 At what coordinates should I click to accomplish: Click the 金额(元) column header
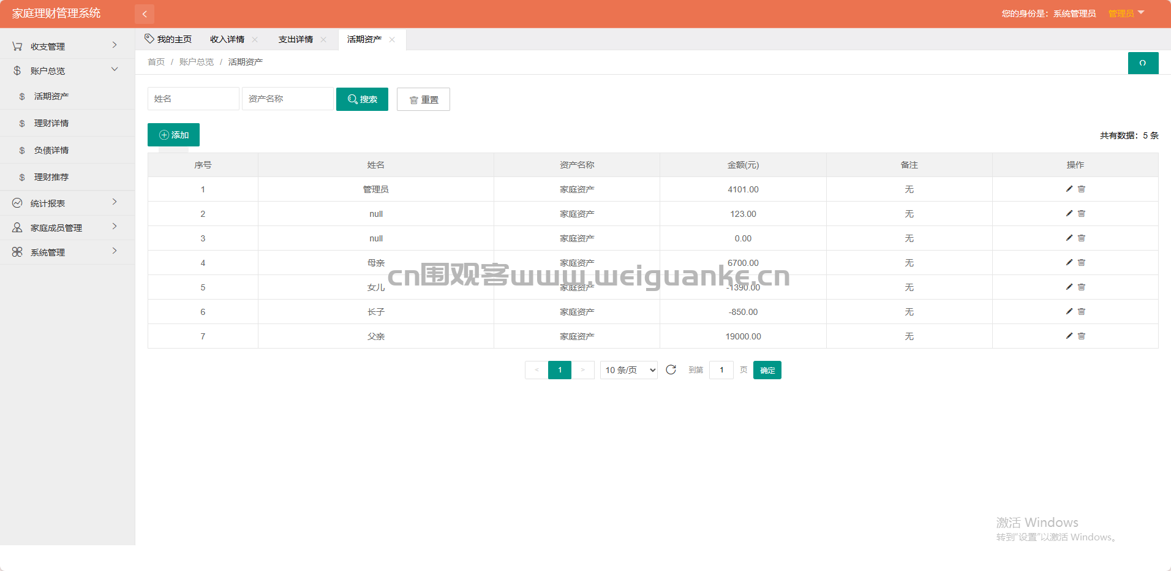[743, 165]
